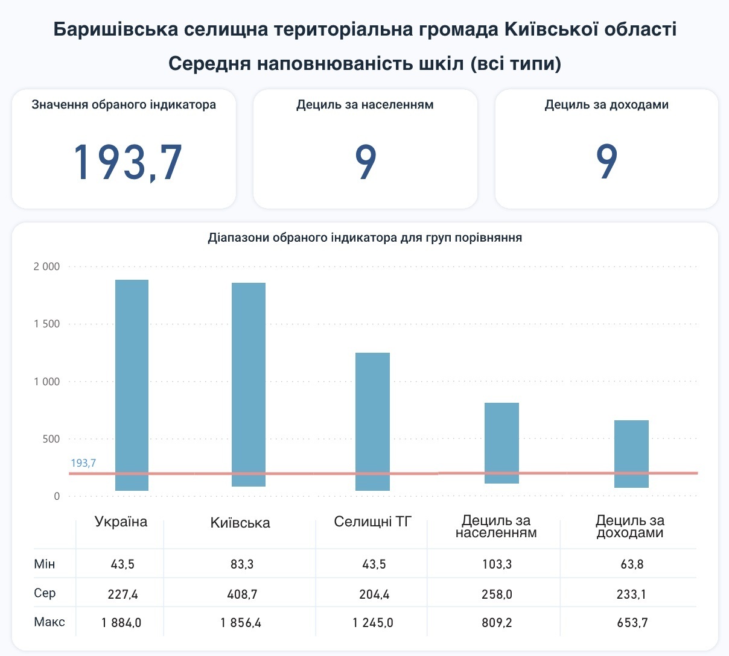Click the 193,7 indicator value card

(124, 149)
